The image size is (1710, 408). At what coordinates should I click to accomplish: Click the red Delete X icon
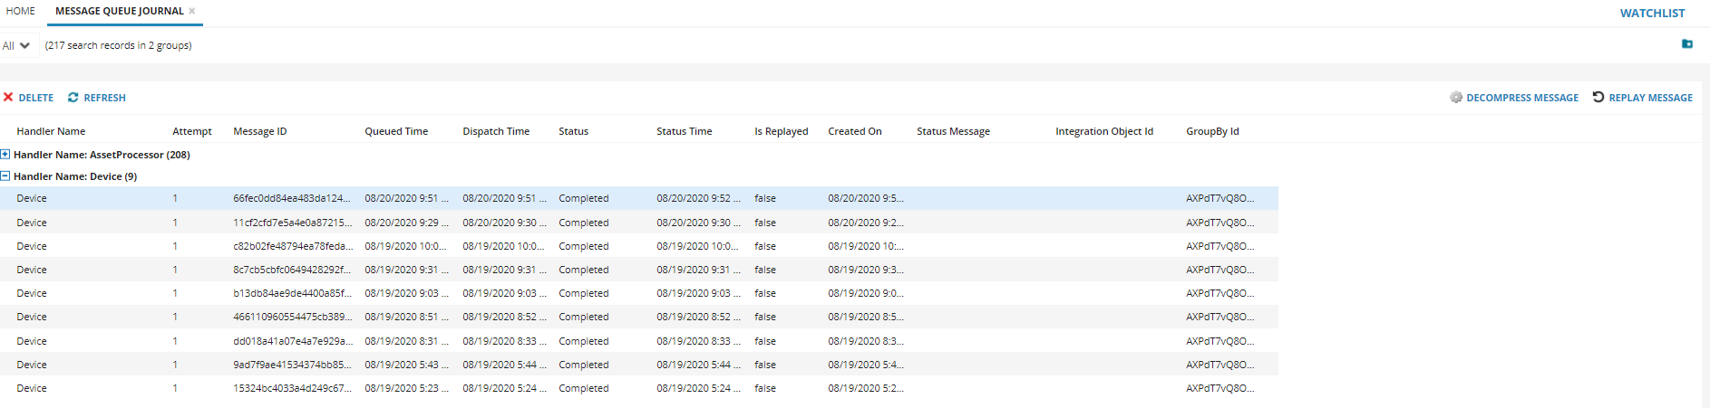pyautogui.click(x=8, y=98)
